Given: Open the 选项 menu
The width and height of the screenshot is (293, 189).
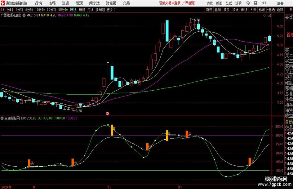Looking at the screenshot, I should [238, 3].
